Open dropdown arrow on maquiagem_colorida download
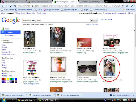 click(x=54, y=95)
